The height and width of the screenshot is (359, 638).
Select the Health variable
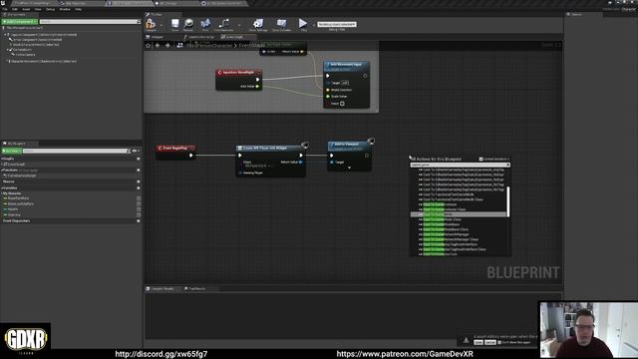tap(13, 209)
